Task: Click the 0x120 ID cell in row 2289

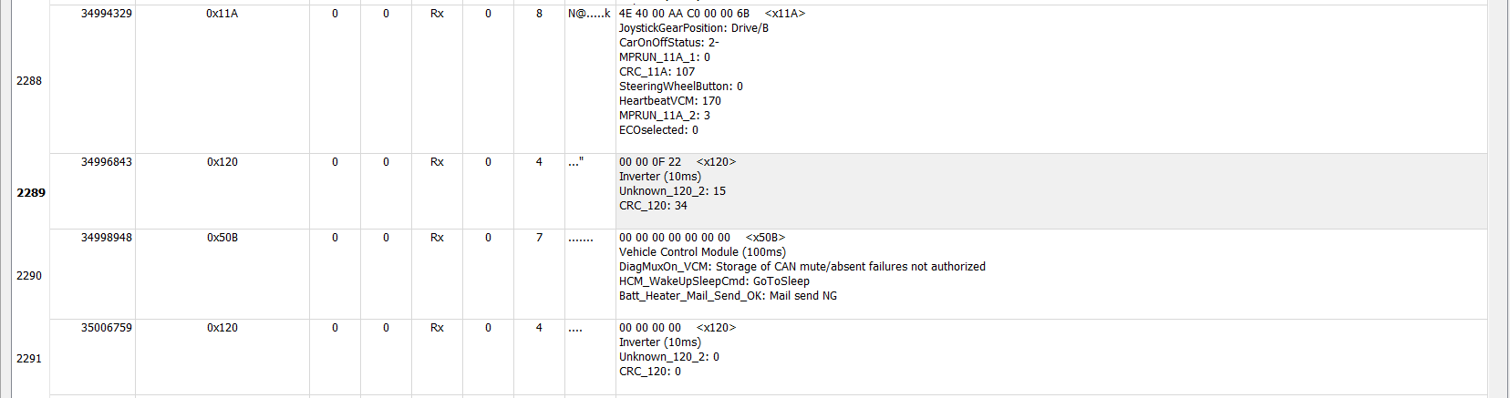Action: click(222, 162)
